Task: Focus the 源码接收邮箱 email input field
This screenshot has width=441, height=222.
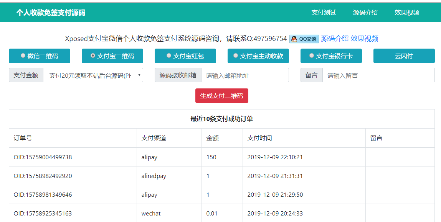Action: click(x=245, y=75)
